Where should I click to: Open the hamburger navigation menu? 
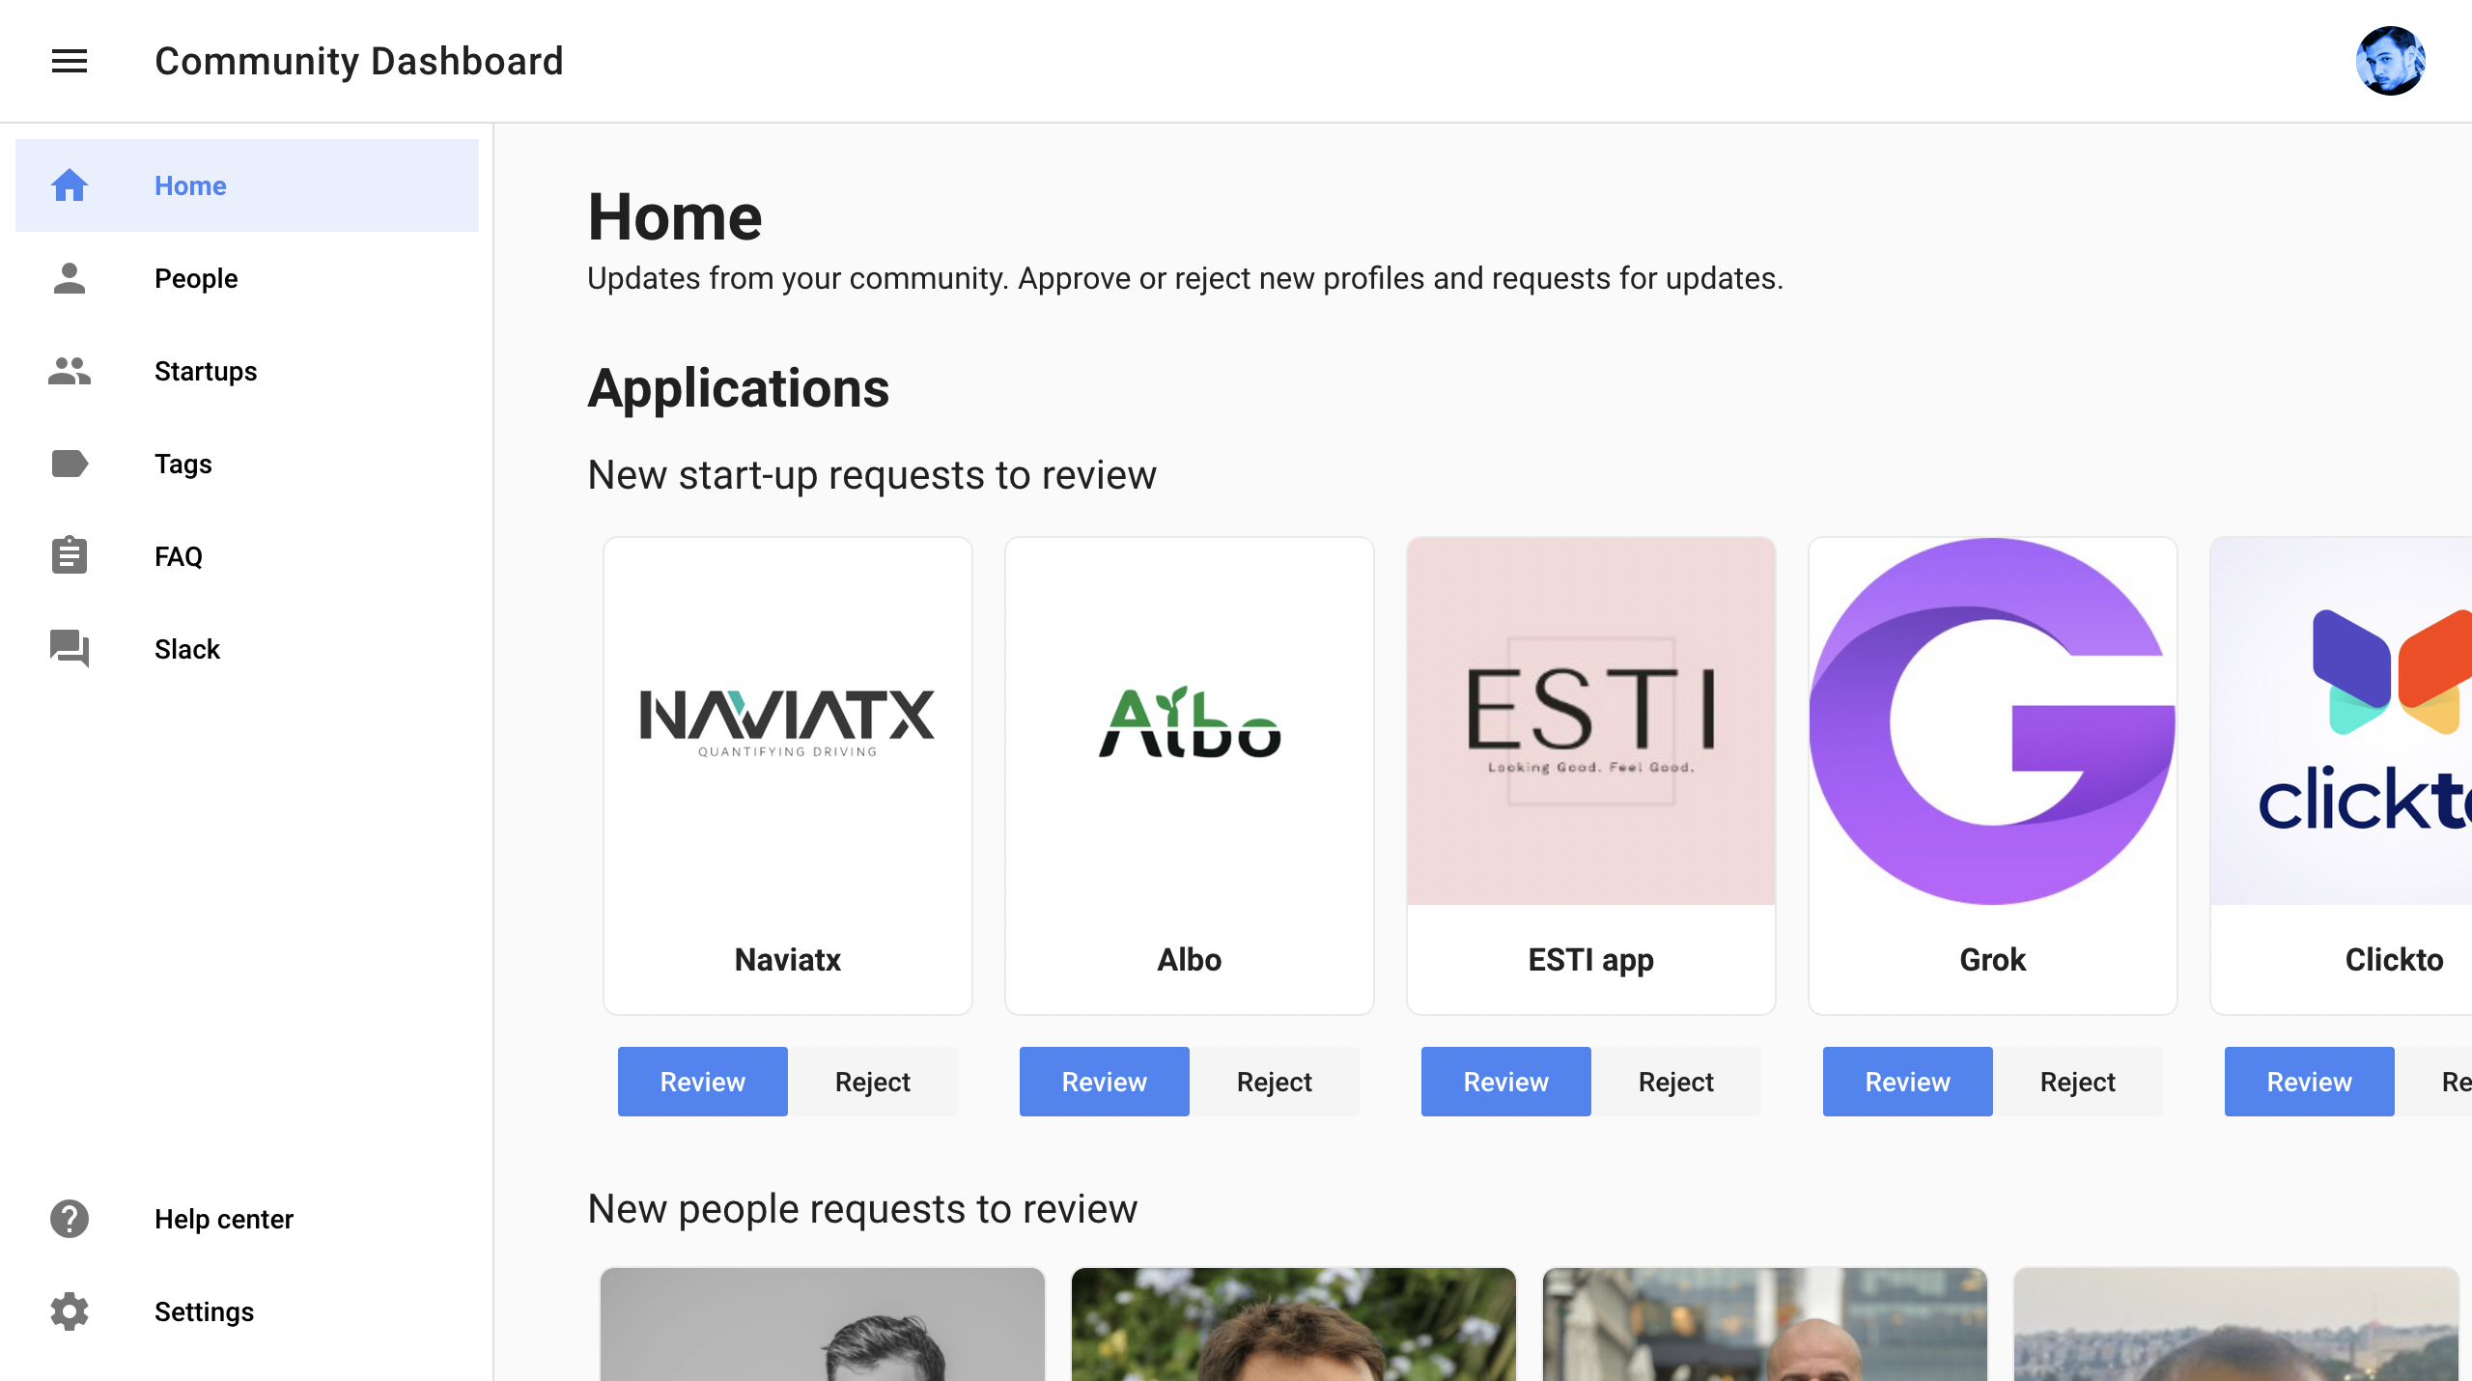70,61
